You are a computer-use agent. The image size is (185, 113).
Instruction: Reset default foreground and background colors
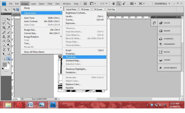point(3,69)
